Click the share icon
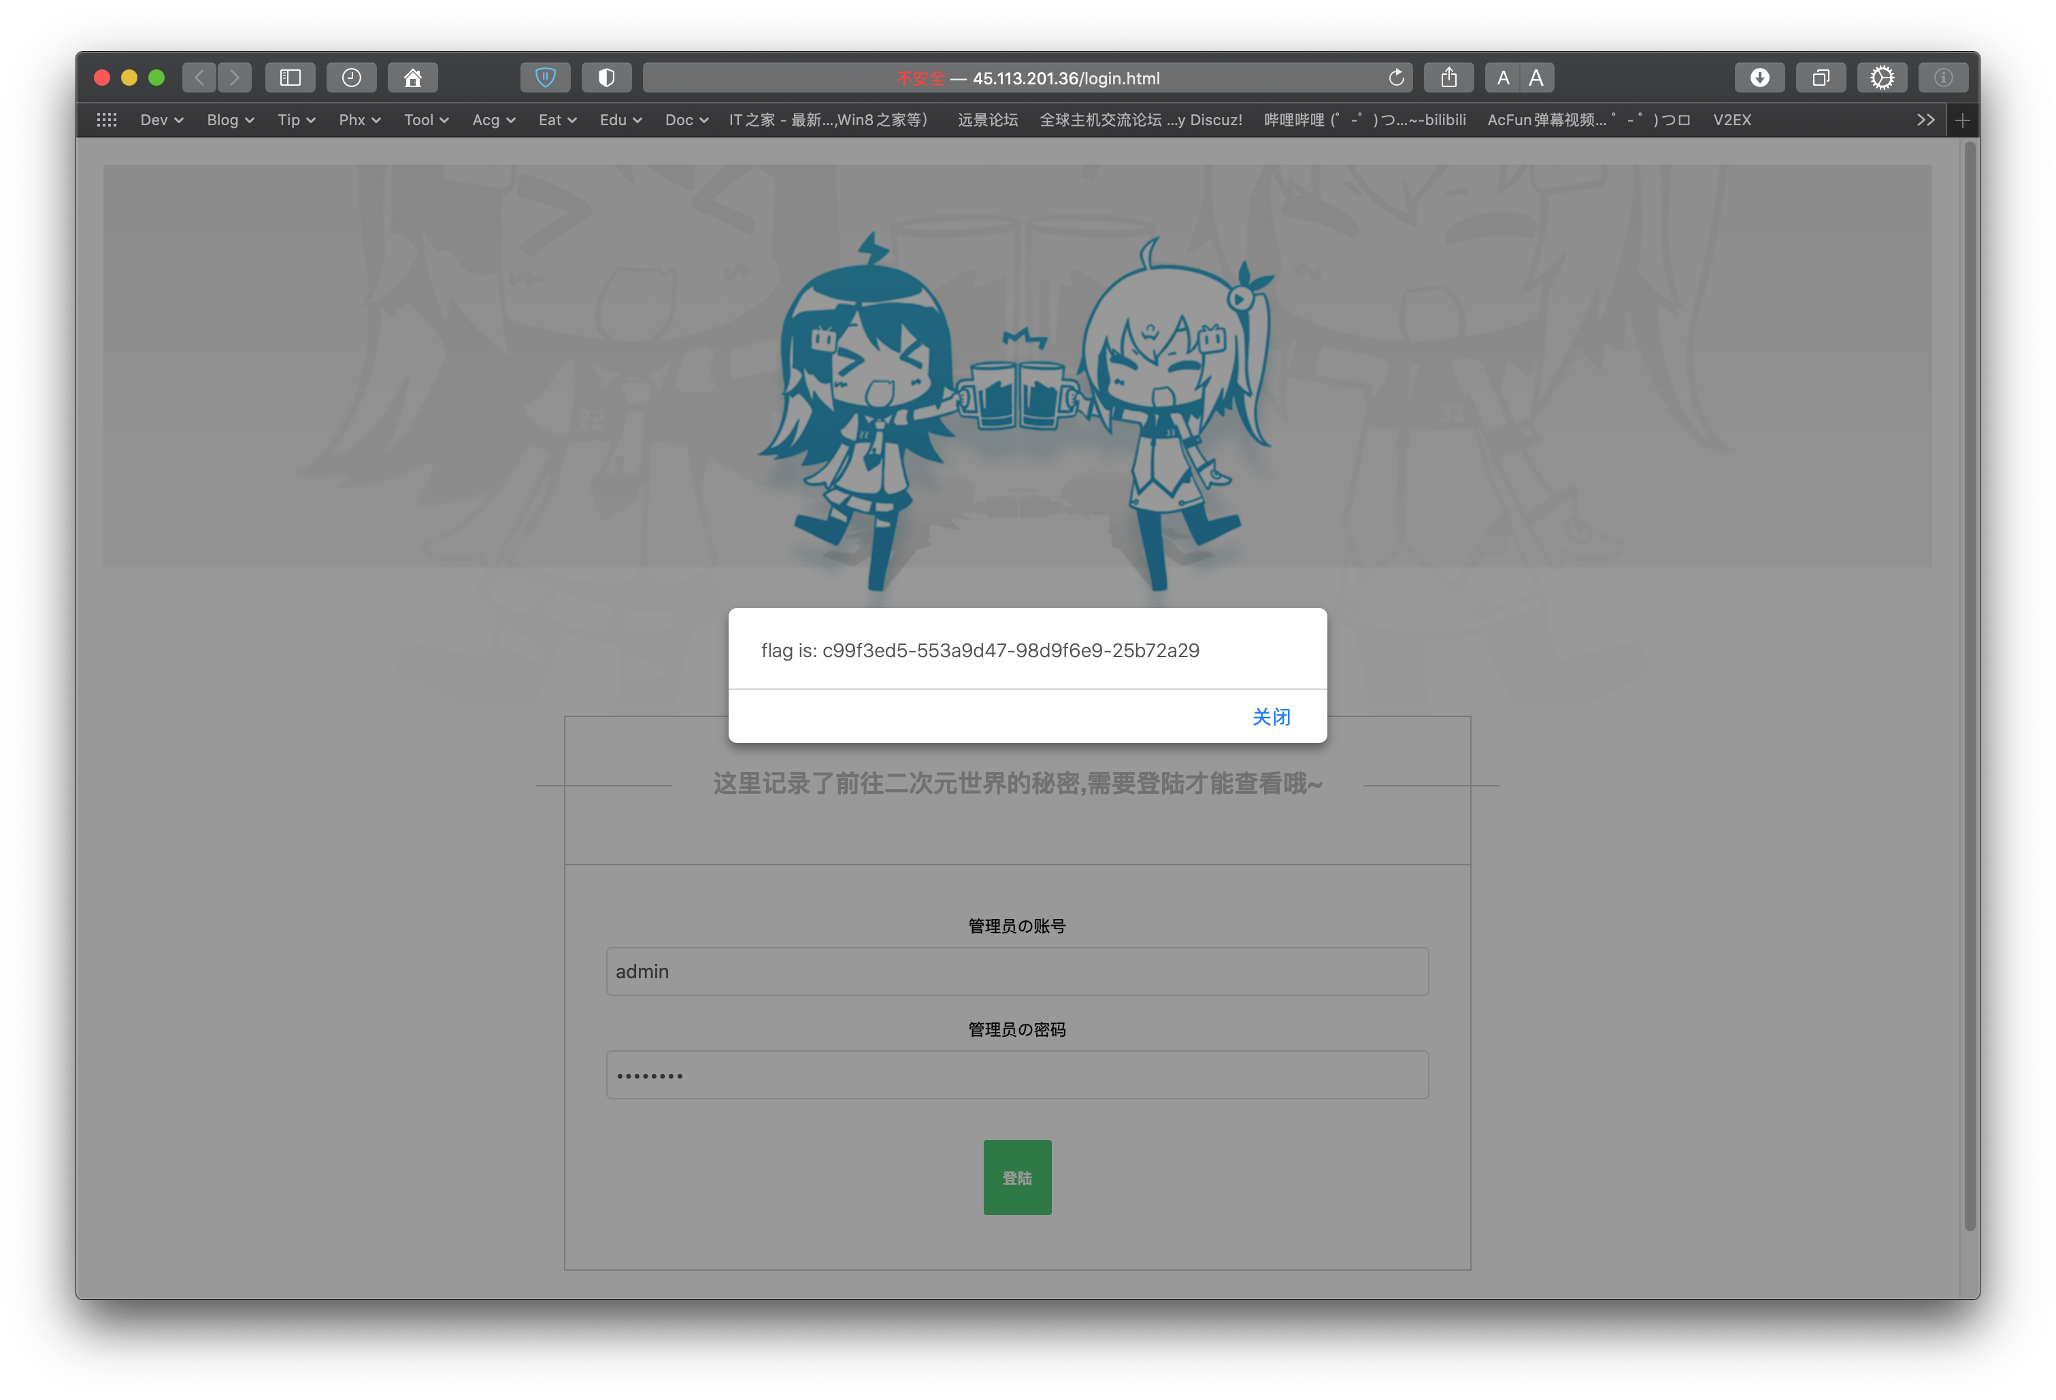This screenshot has width=2056, height=1400. pyautogui.click(x=1448, y=78)
